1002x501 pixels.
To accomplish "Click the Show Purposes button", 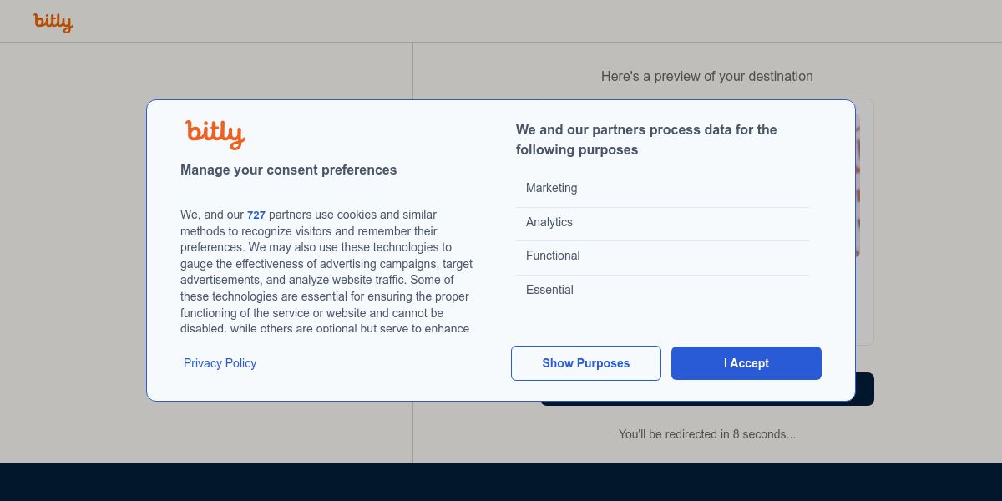I will 585,363.
